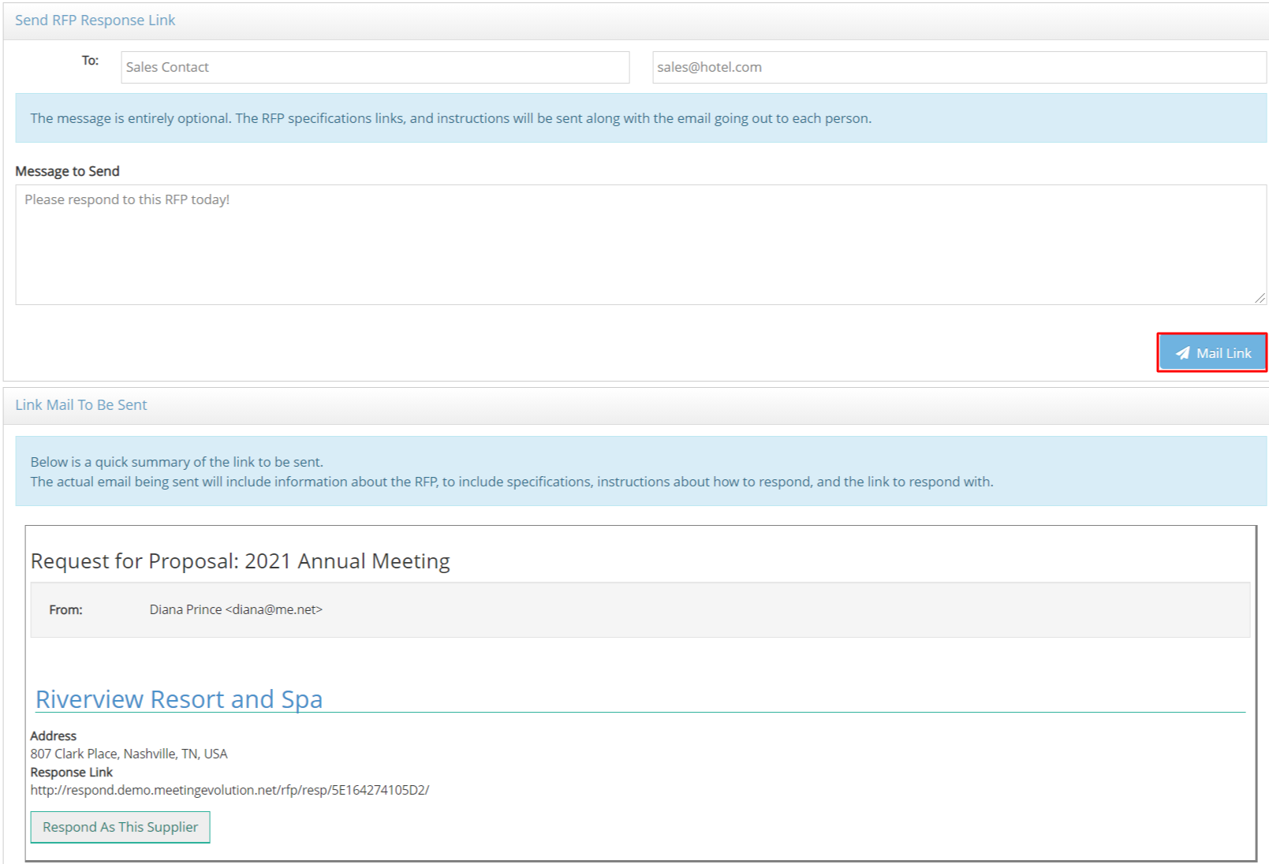Click the Response Link label

pyautogui.click(x=72, y=772)
